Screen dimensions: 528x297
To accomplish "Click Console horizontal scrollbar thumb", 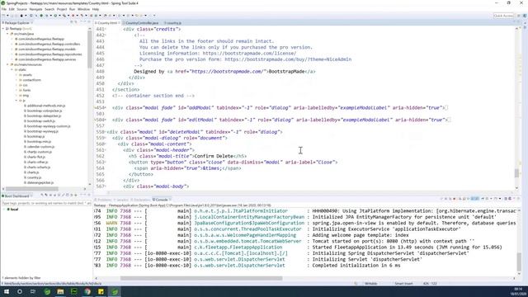I will click(201, 279).
